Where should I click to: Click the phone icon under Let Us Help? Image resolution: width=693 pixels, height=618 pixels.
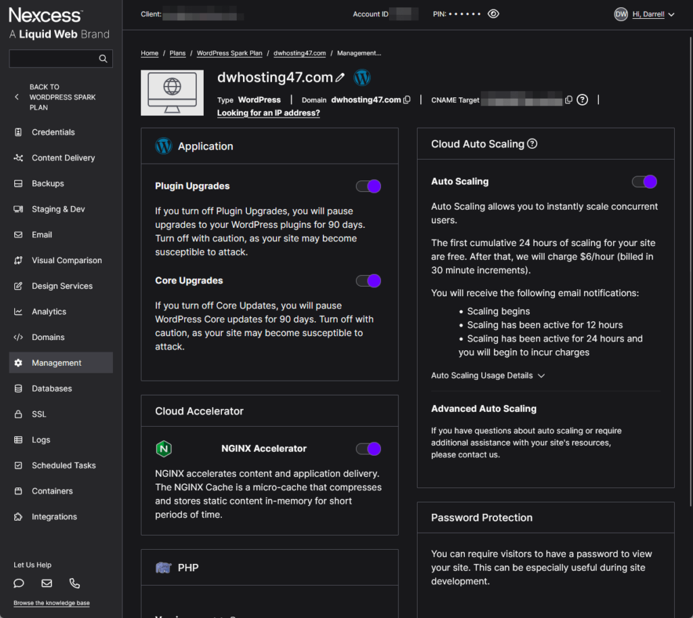[74, 584]
